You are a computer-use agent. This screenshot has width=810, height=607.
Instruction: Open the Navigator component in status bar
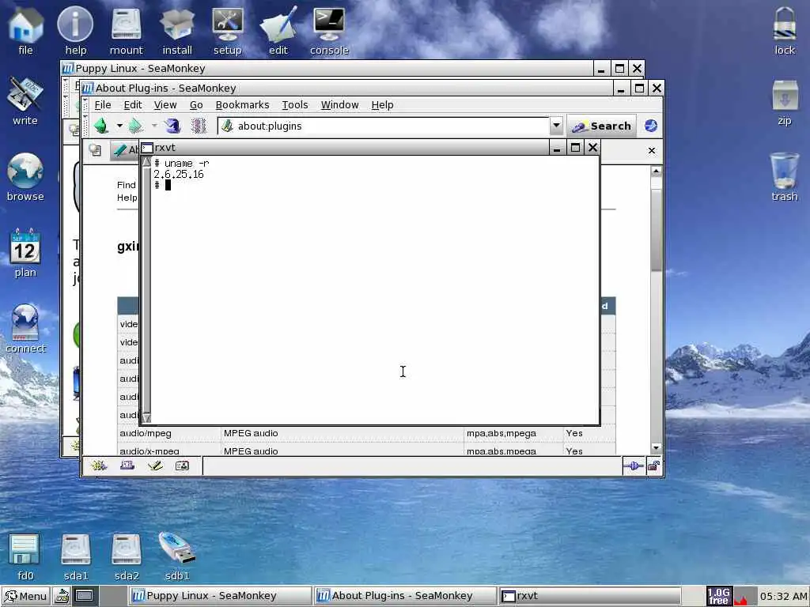tap(99, 466)
